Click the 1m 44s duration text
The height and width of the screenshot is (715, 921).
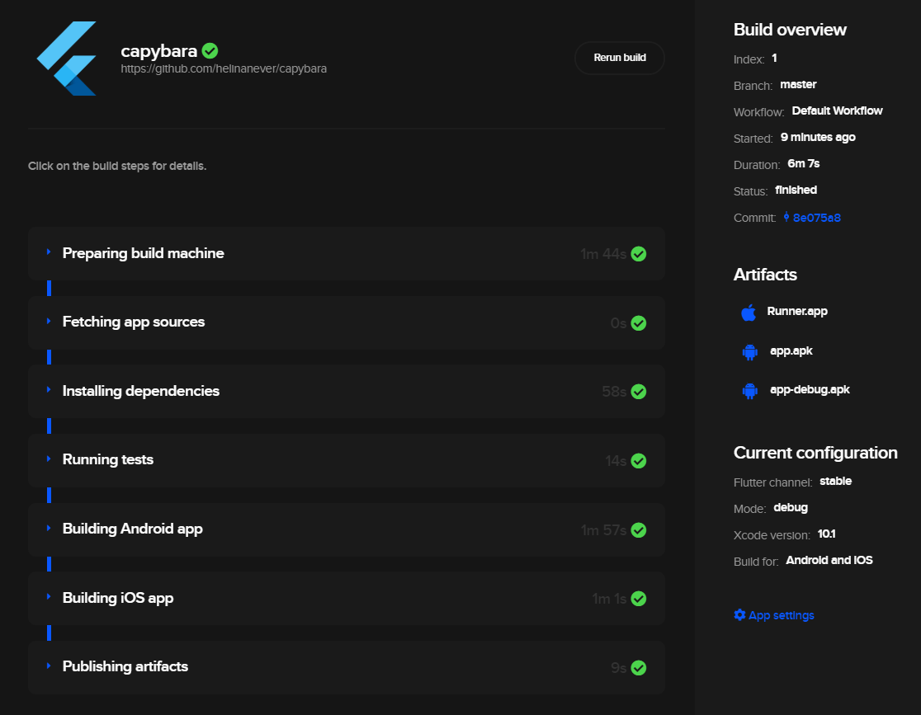pyautogui.click(x=603, y=254)
